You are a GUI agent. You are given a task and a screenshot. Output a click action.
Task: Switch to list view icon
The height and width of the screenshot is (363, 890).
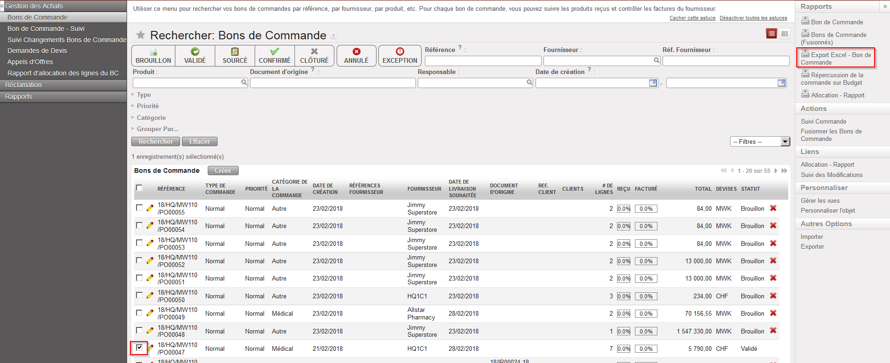(x=771, y=34)
